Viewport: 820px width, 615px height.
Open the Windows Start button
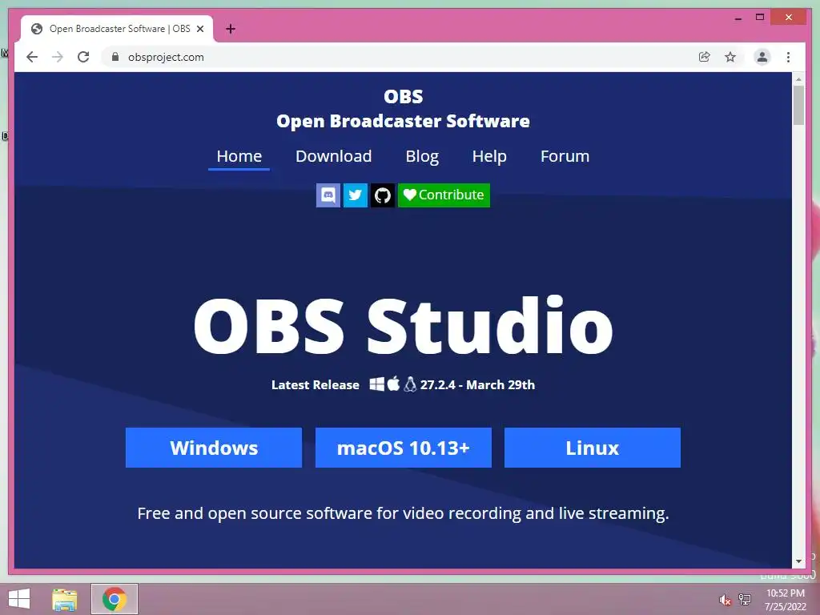click(x=19, y=599)
